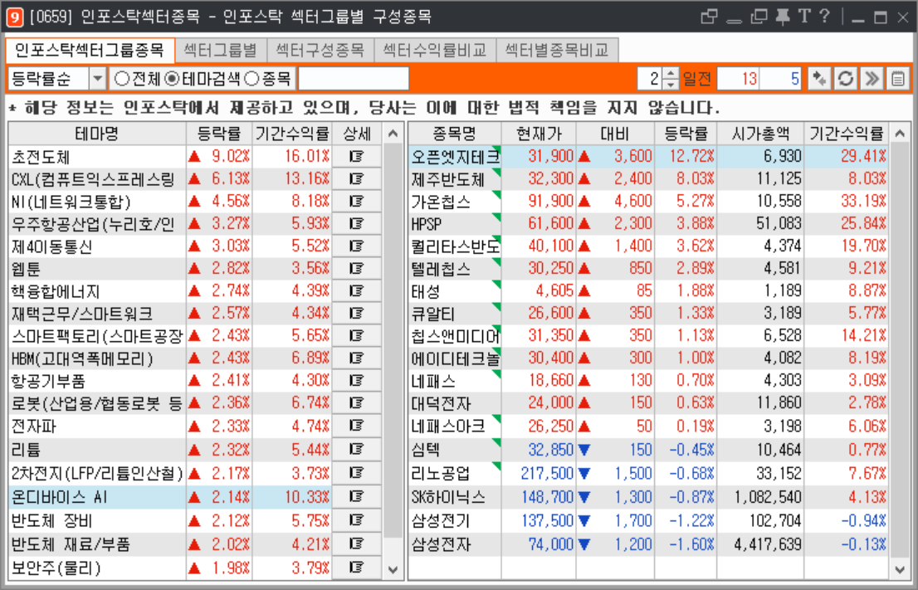Viewport: 918px width, 590px height.
Task: Switch to 섹터수익률비교 tab
Action: click(x=435, y=51)
